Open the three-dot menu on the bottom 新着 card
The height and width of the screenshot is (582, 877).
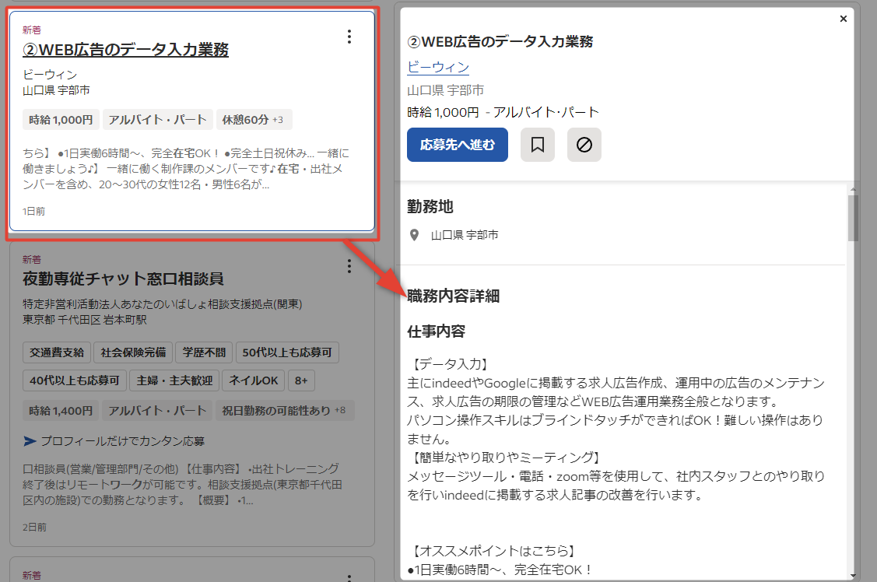(349, 580)
